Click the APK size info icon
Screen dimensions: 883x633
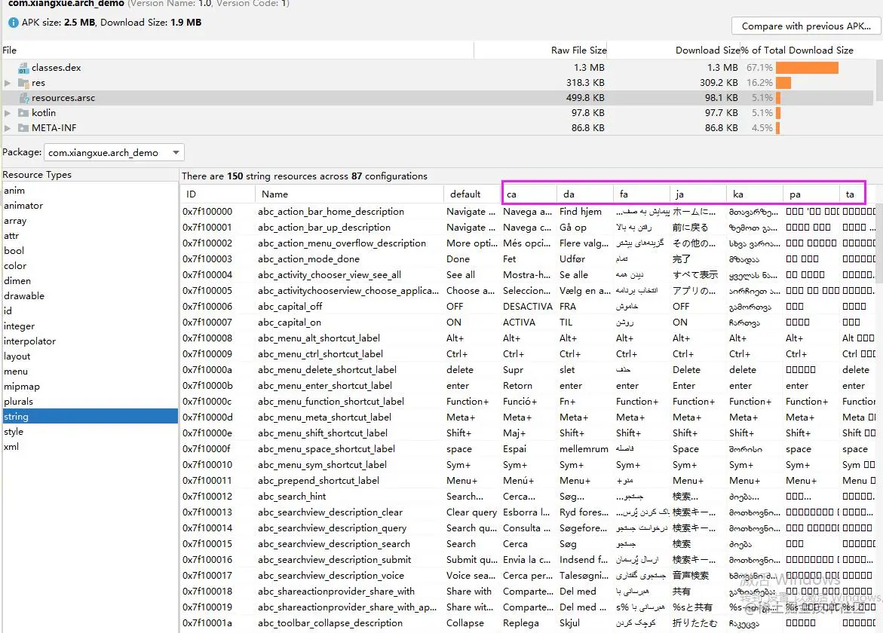(13, 23)
